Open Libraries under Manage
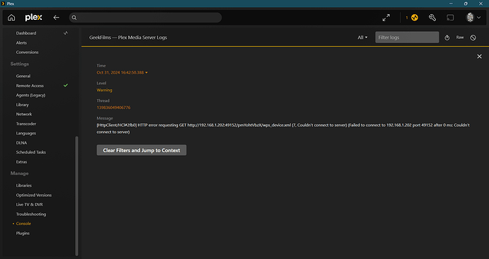 23,185
